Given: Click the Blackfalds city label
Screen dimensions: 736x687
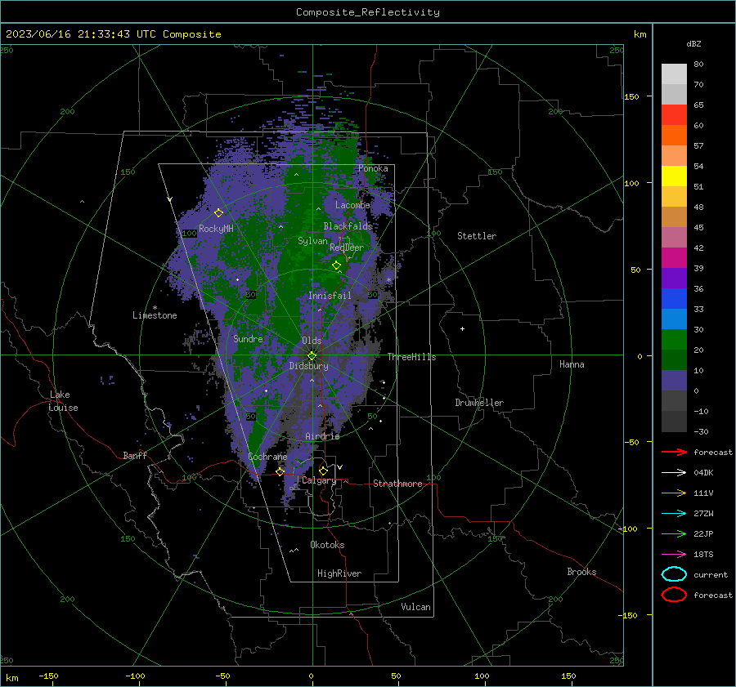Looking at the screenshot, I should click(348, 226).
